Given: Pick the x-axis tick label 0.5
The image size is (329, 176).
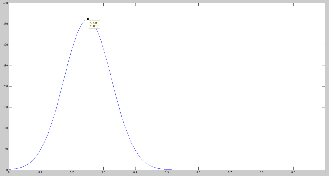Looking at the screenshot, I should (167, 172).
